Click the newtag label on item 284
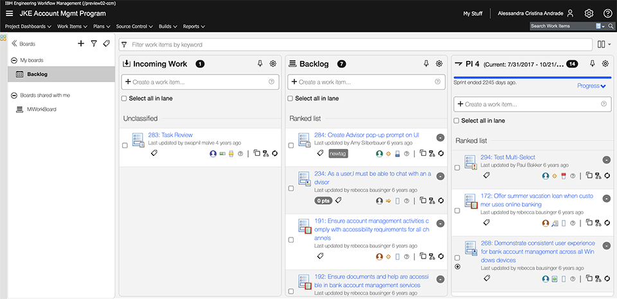Screen dimensions: 617x299 338,153
